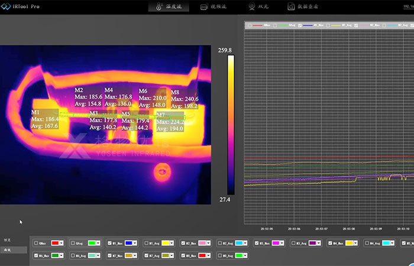
Task: Click the red GMax color swatch
Action: click(54, 243)
